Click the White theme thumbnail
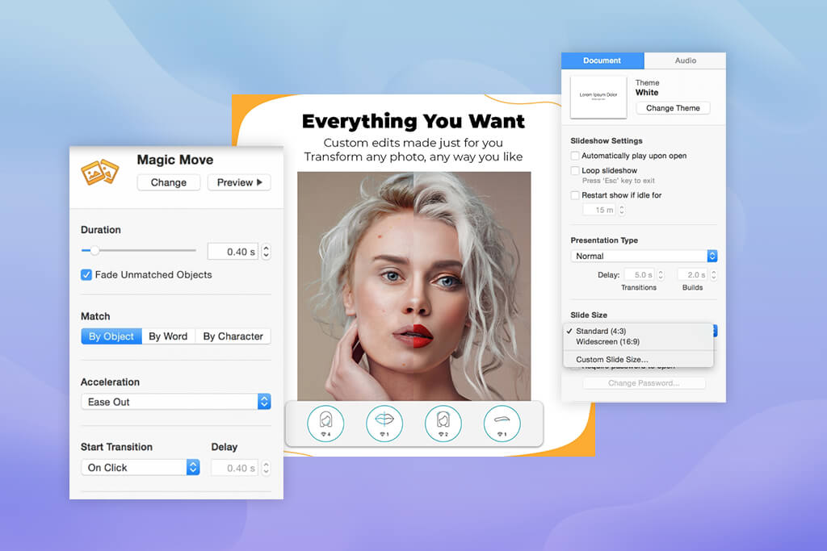 598,97
